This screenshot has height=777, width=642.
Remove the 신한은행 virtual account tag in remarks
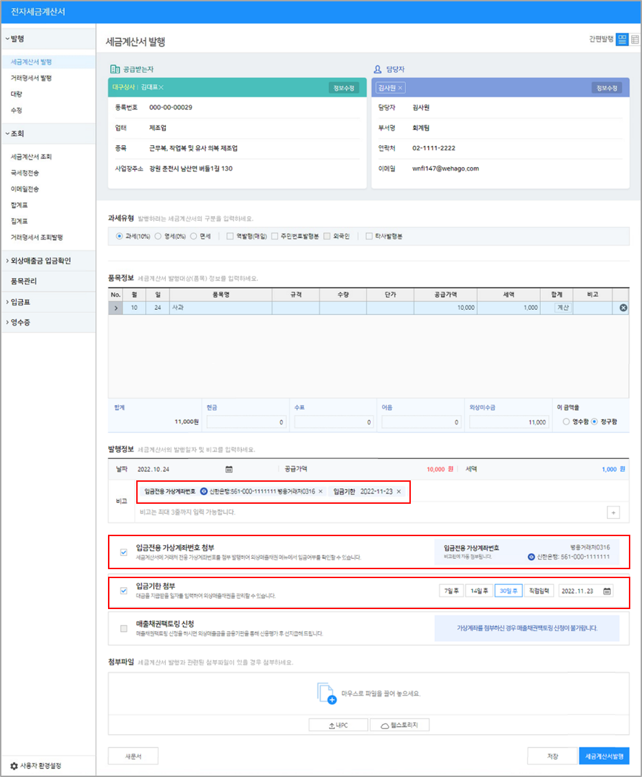(320, 491)
